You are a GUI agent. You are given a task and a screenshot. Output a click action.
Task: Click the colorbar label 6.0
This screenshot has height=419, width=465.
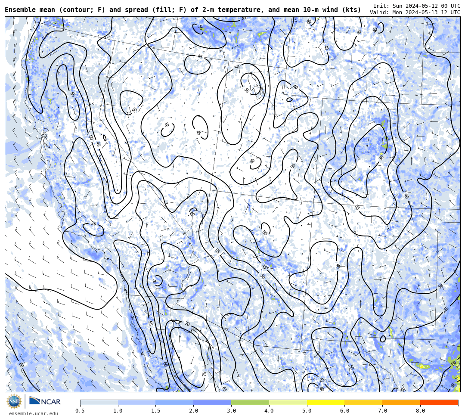(345, 411)
